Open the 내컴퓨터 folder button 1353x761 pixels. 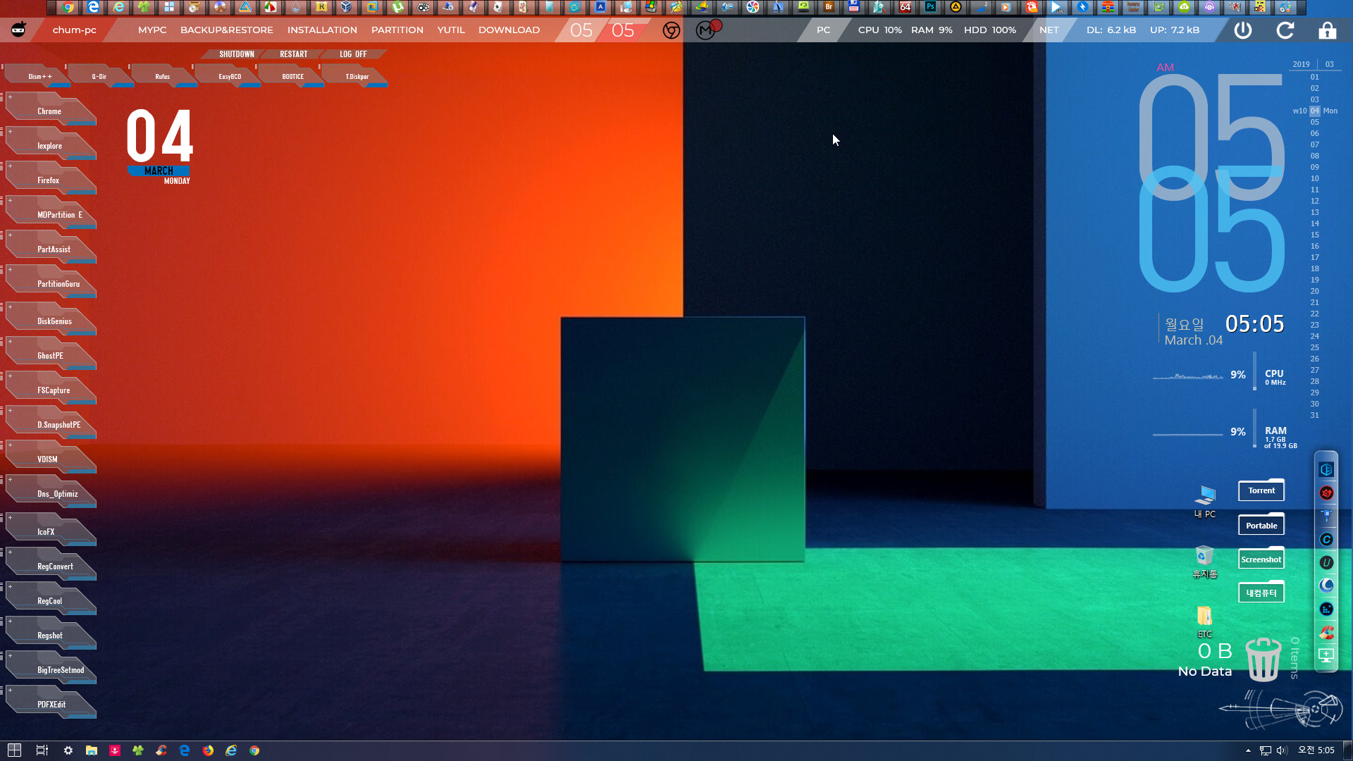tap(1261, 593)
